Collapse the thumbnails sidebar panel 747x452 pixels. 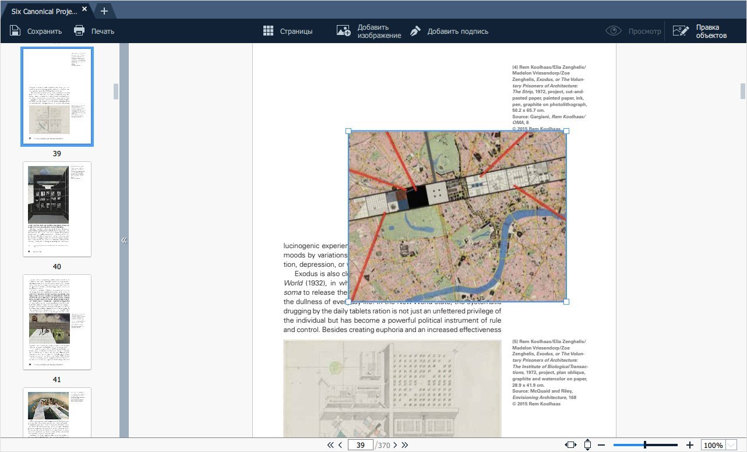(x=124, y=240)
